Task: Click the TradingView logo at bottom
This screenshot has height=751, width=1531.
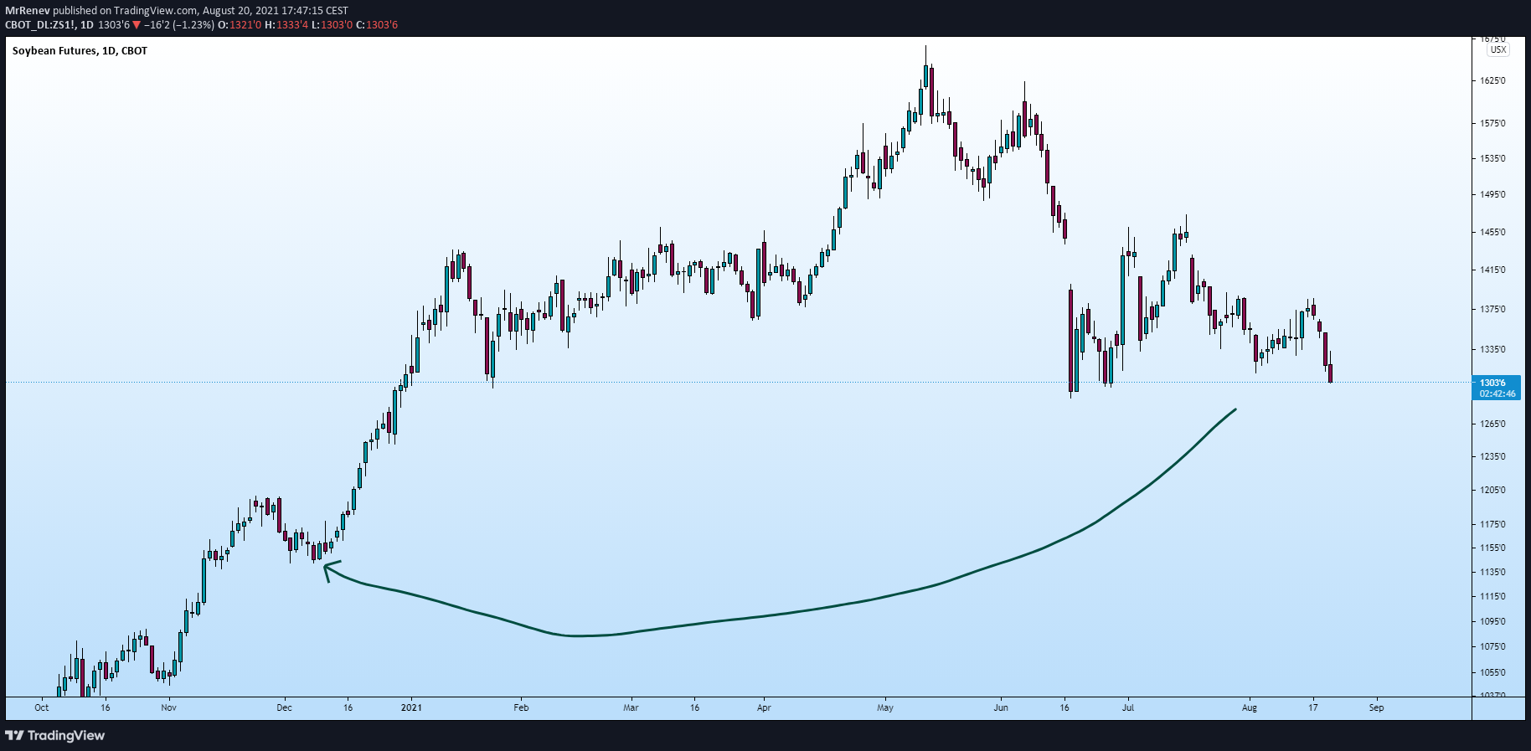Action: [55, 735]
